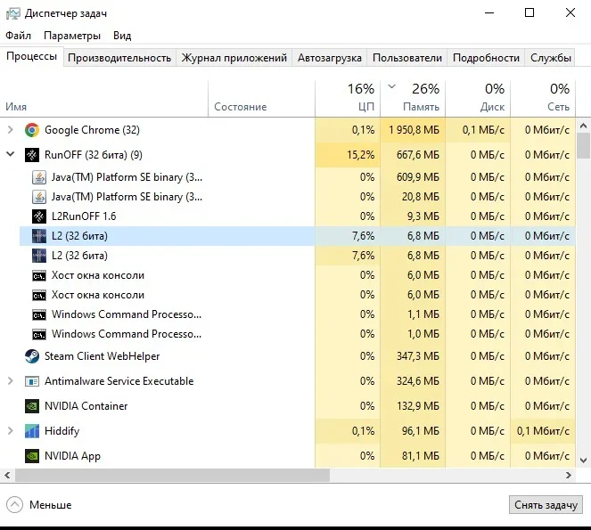The image size is (591, 530).
Task: Click Меньше to show fewer details
Action: 51,505
